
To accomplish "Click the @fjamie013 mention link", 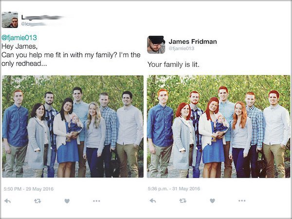I will point(19,37).
